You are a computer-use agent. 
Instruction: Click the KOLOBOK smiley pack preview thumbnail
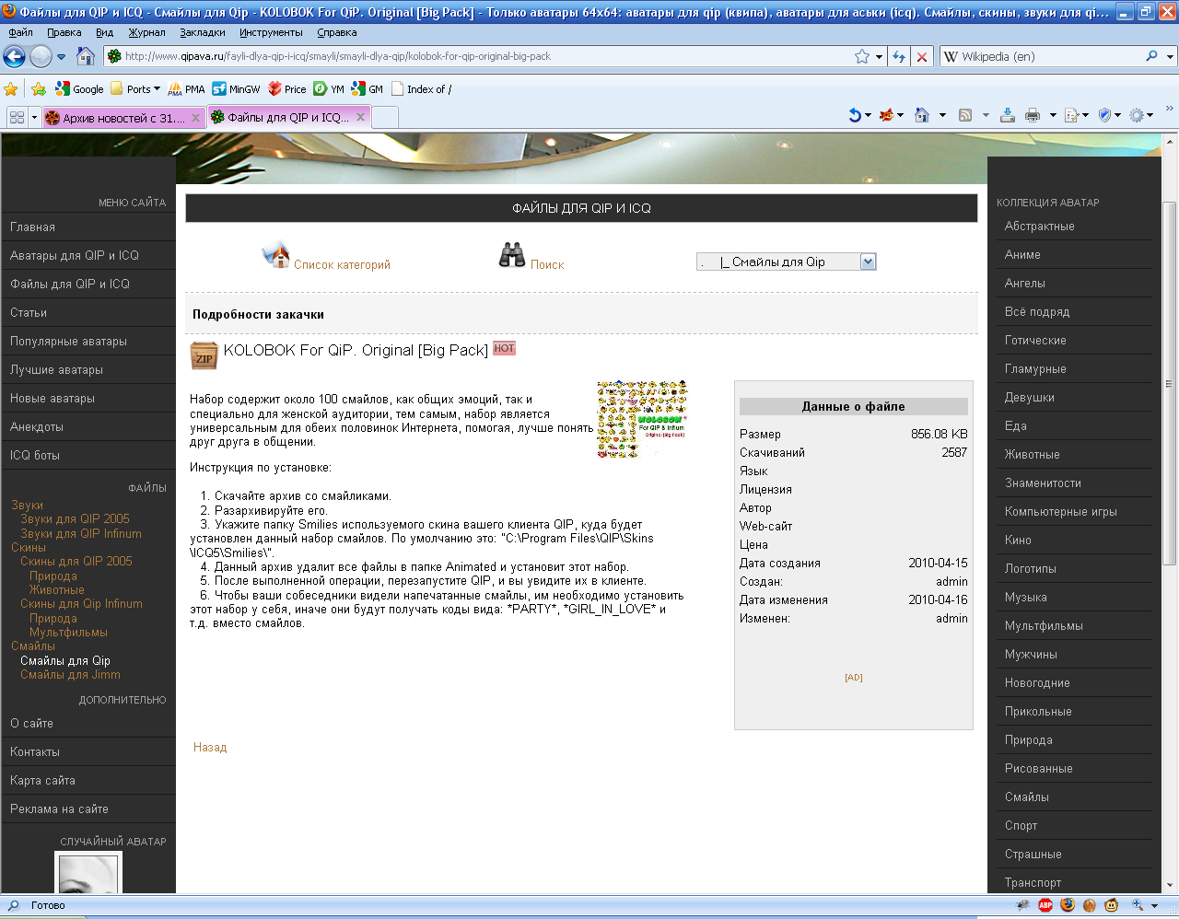642,420
